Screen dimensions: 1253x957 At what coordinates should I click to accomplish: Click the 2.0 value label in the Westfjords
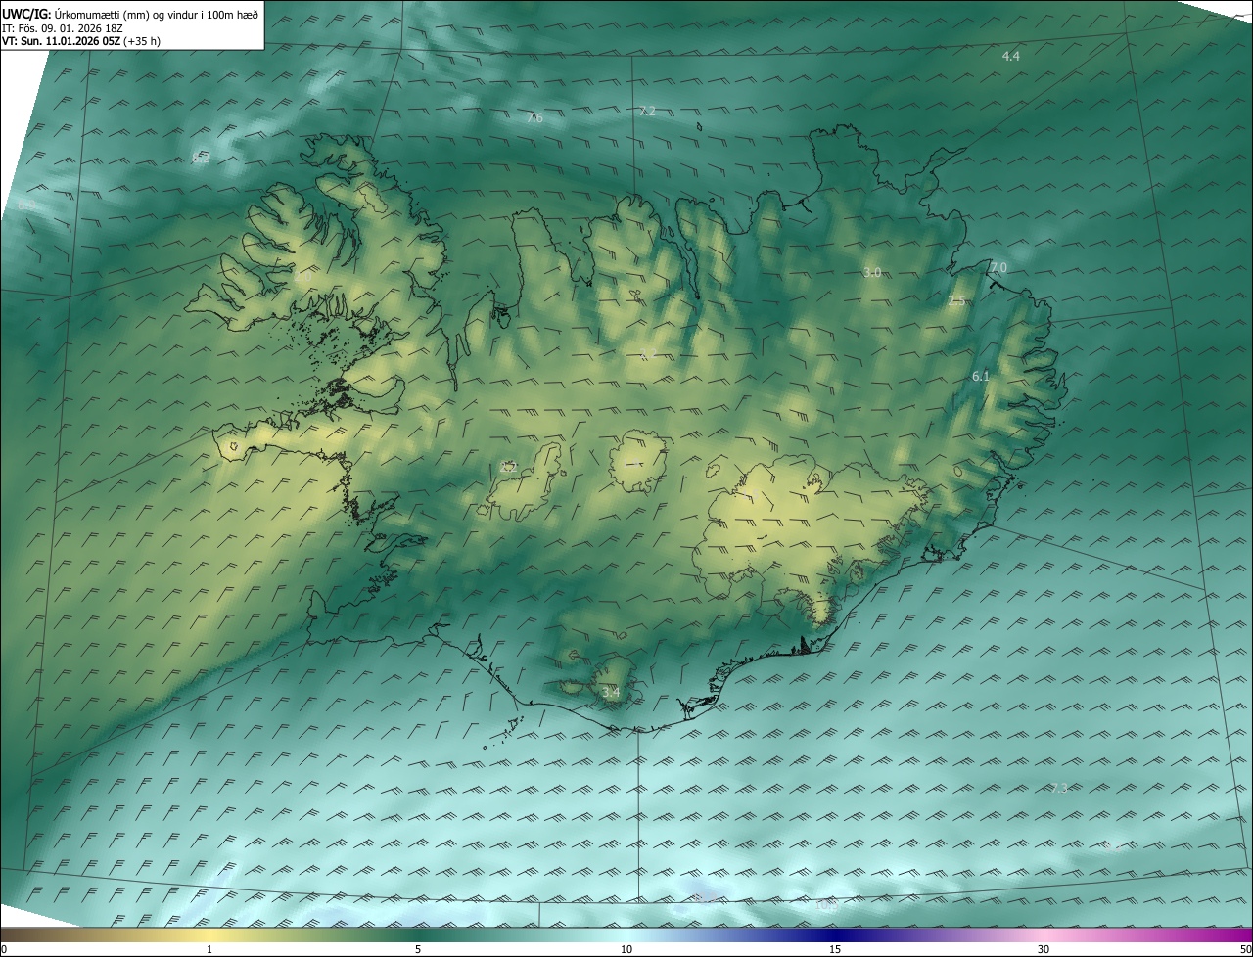pyautogui.click(x=302, y=277)
